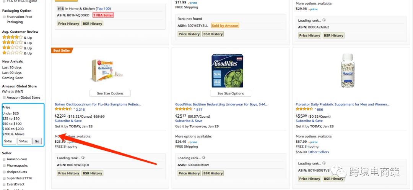Viewport: 413px width, 190px height.
Task: Click the Best Seller badge
Action: [x=62, y=50]
